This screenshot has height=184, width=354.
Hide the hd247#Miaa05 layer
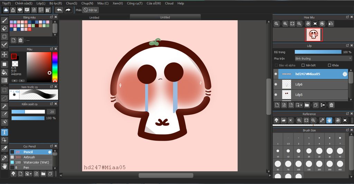276,74
